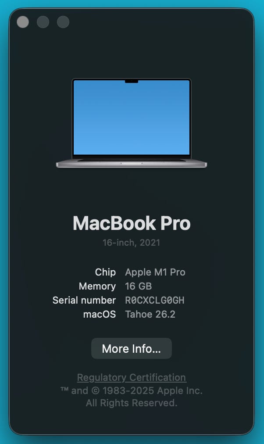Click the Memory label
The image size is (264, 444).
[97, 286]
